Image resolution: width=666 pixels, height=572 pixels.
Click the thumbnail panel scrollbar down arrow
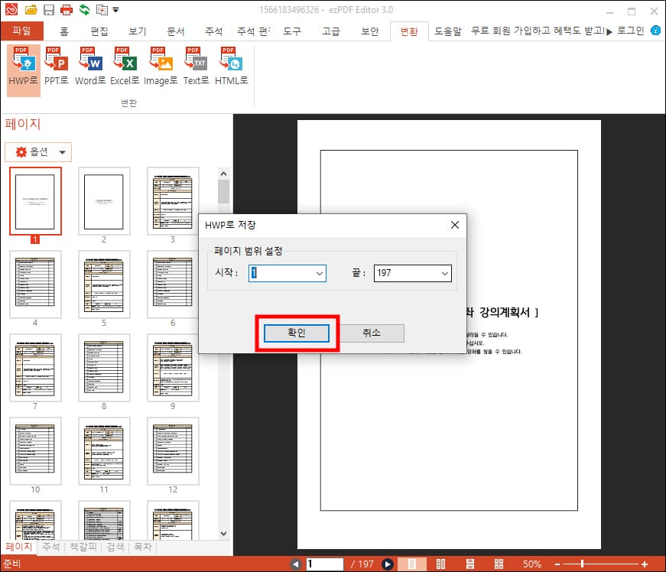pos(224,533)
